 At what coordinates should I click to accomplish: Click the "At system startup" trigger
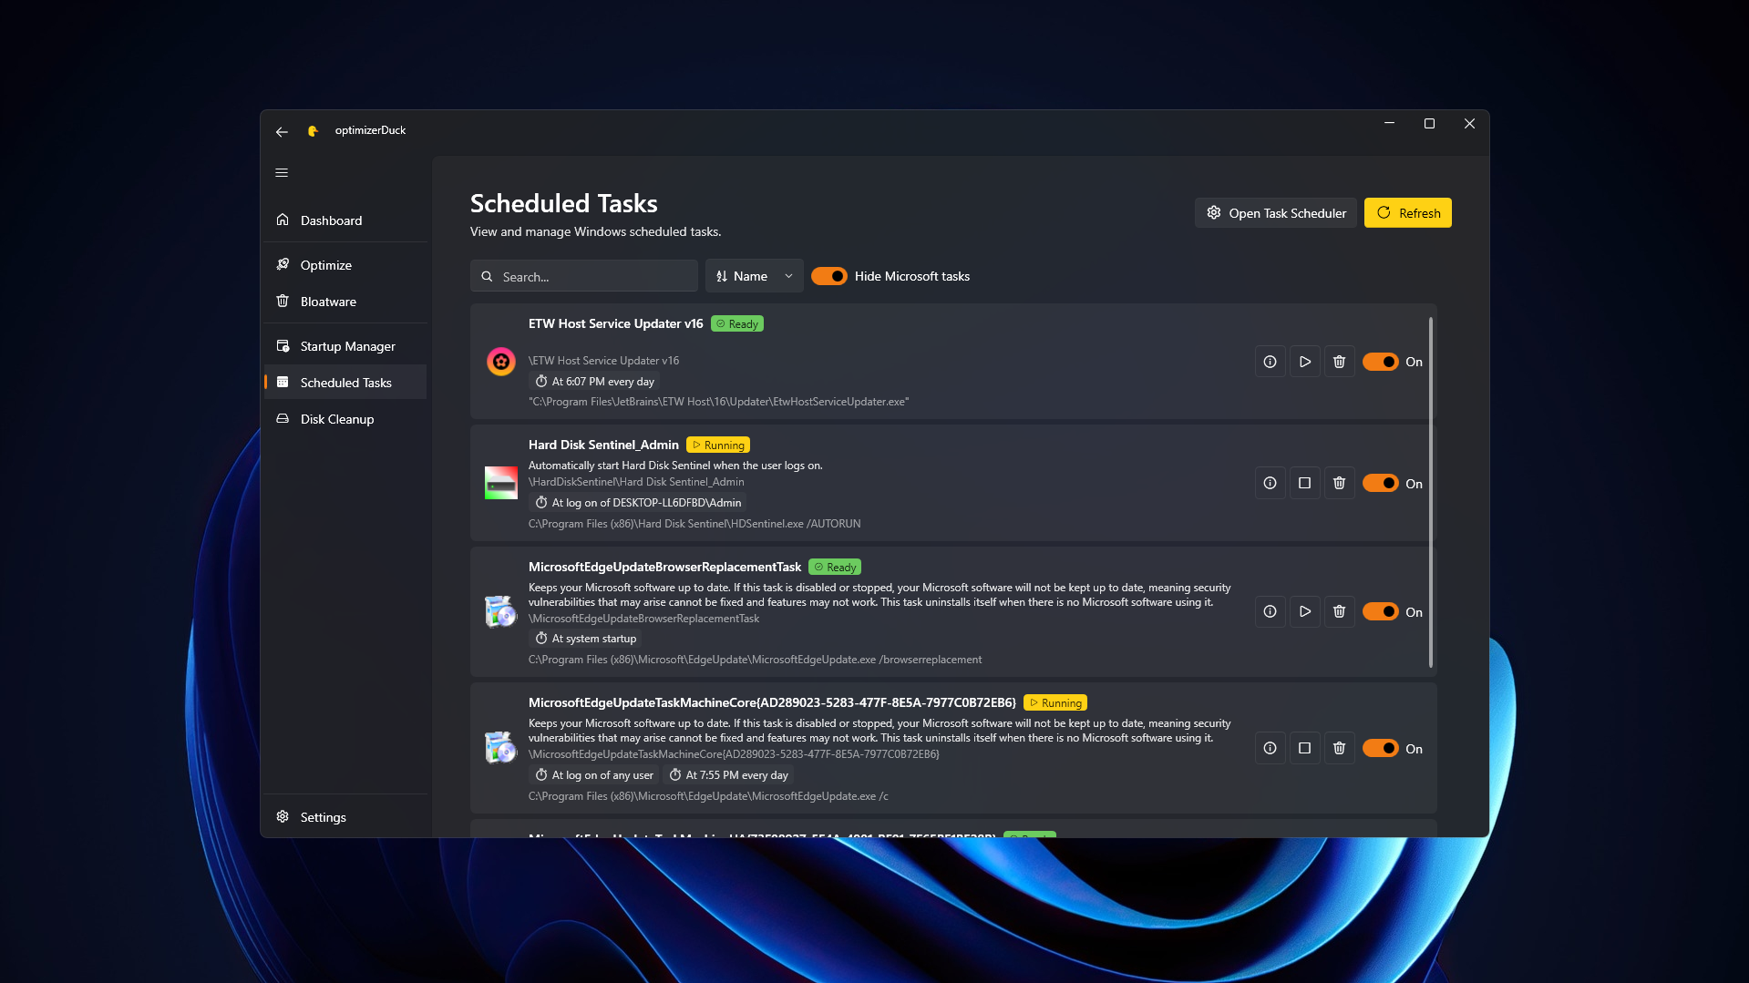click(585, 639)
